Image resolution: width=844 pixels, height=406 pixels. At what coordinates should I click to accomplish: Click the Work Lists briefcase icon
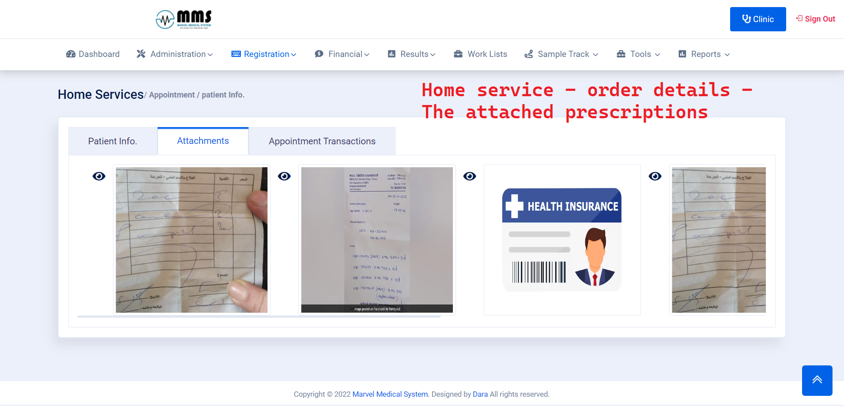[458, 54]
